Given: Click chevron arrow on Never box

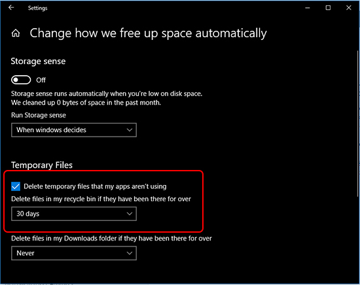Looking at the screenshot, I should (x=130, y=253).
